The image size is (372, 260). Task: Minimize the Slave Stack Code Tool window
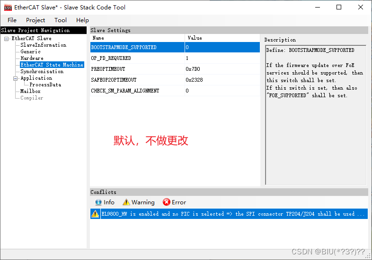tap(318, 8)
